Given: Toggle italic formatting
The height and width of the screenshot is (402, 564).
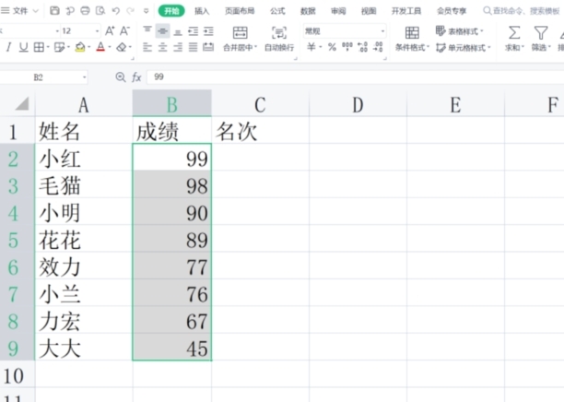Looking at the screenshot, I should pos(8,47).
